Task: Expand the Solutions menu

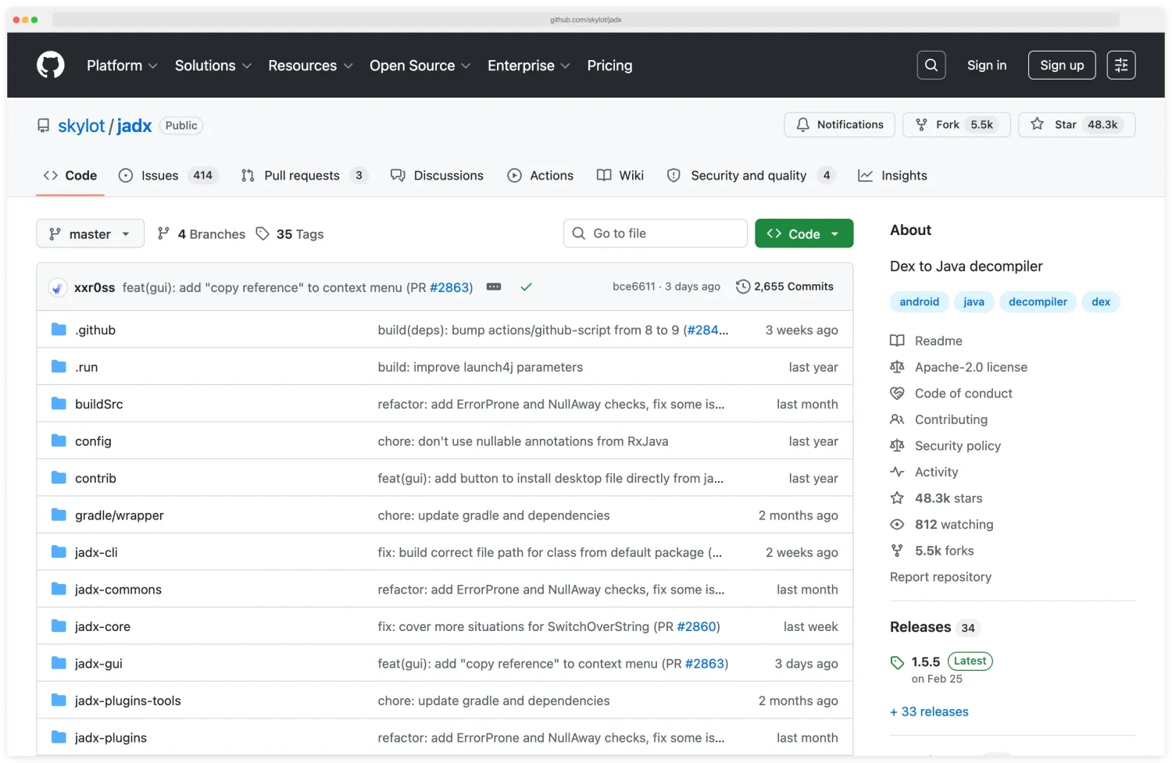Action: (x=213, y=66)
